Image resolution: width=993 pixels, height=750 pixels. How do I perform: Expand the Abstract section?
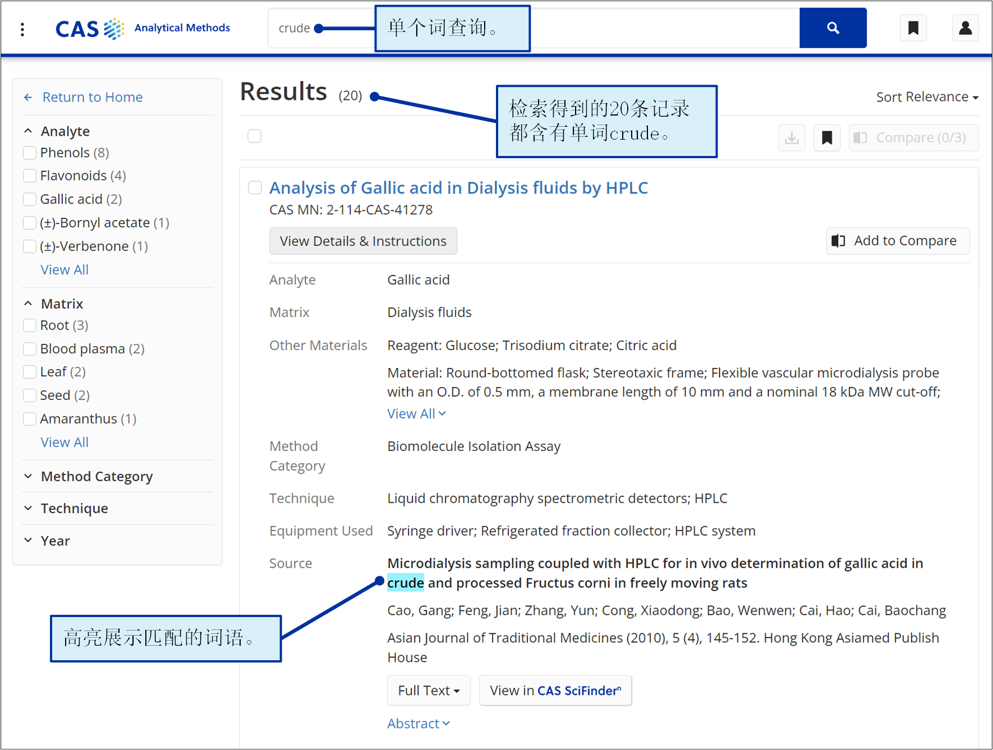[x=419, y=724]
